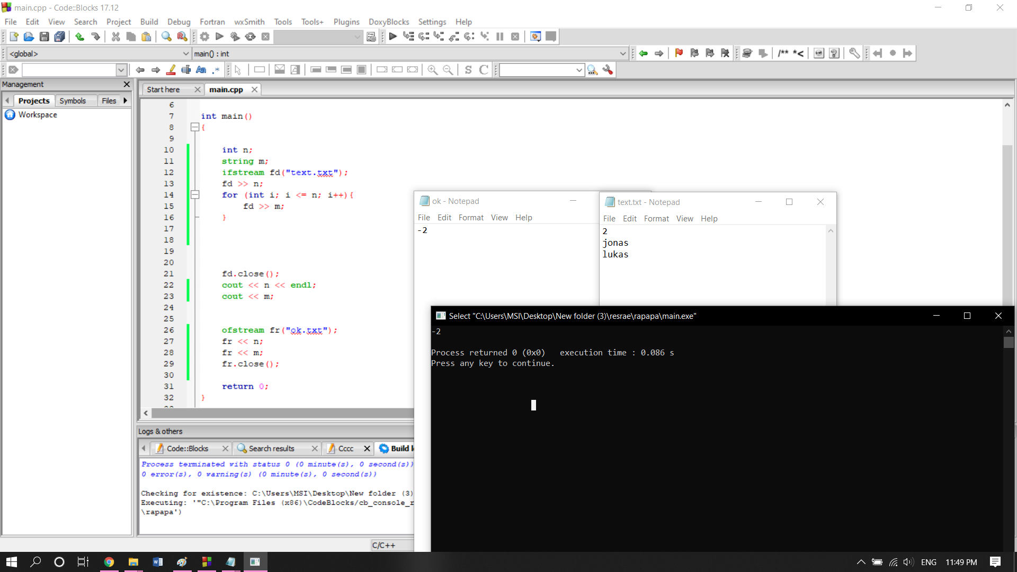The image size is (1017, 572).
Task: Open the Chrome icon on the taskbar
Action: pyautogui.click(x=109, y=562)
